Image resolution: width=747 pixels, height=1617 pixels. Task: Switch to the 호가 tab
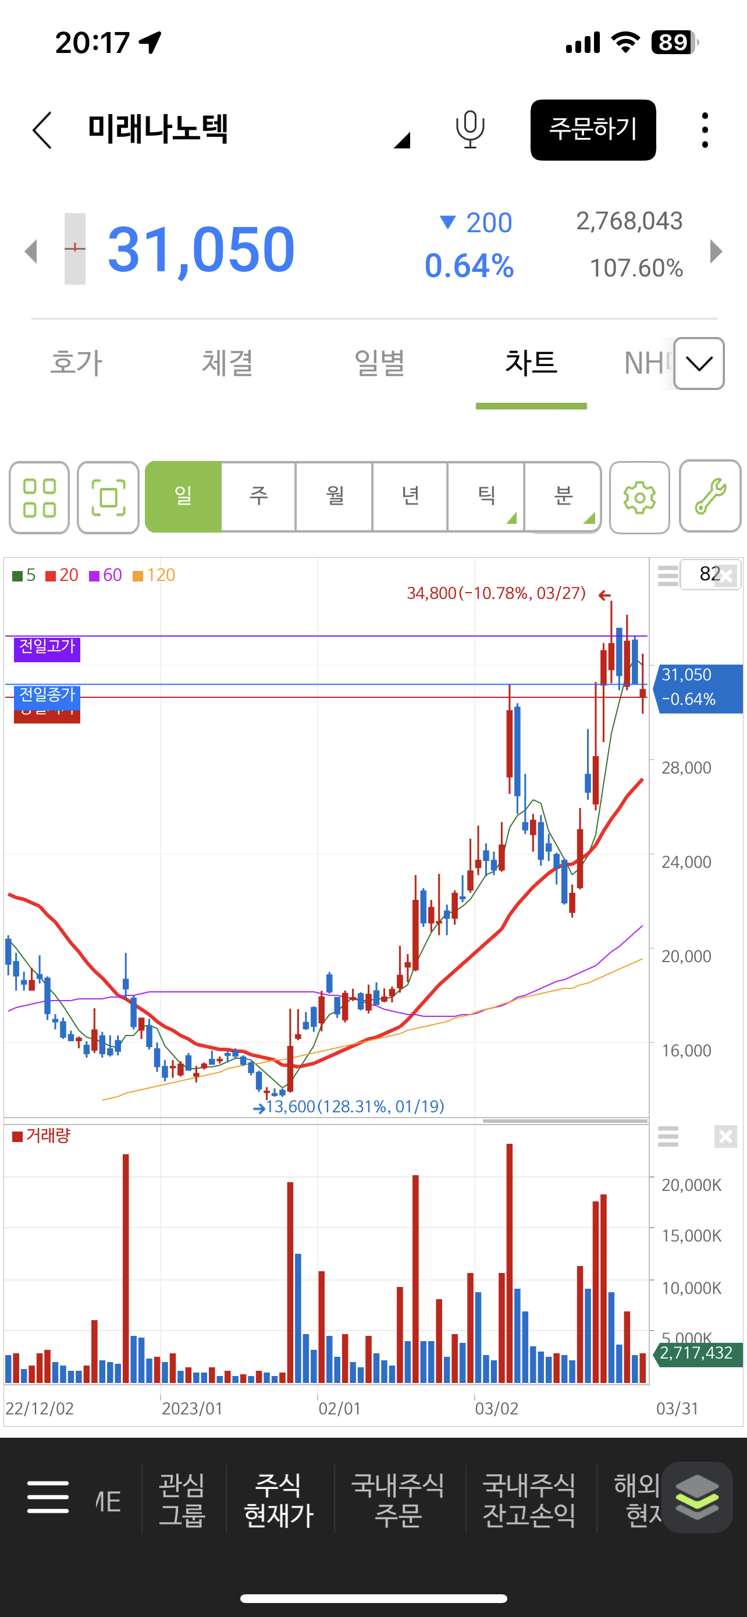(76, 363)
